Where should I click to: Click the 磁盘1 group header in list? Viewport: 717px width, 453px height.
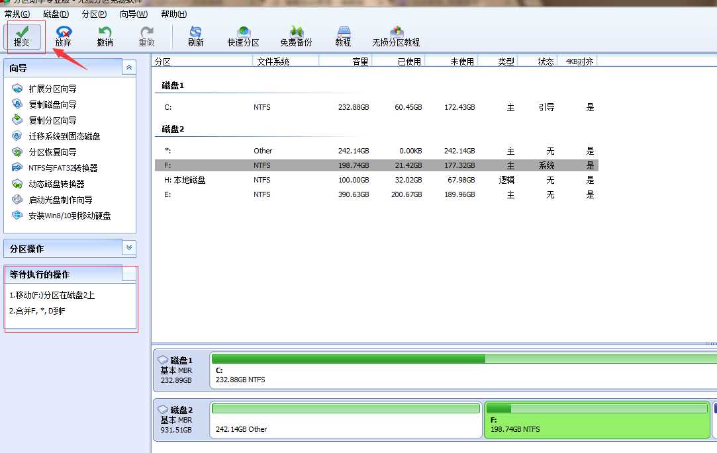(x=173, y=85)
